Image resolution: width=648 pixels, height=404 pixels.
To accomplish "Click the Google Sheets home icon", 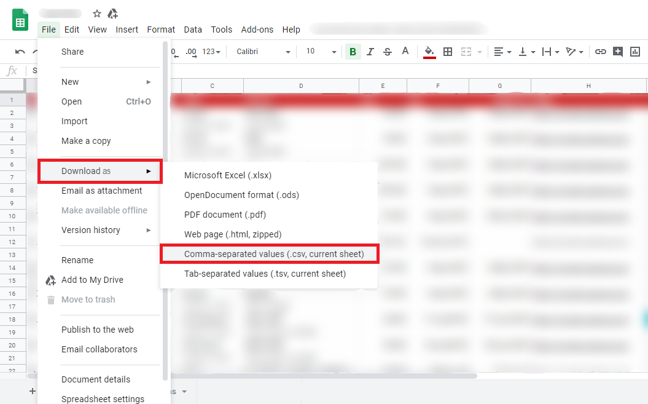I will pyautogui.click(x=20, y=20).
